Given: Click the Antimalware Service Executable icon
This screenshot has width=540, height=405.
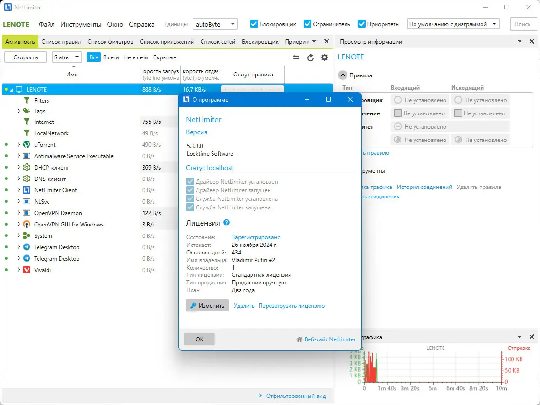Looking at the screenshot, I should tap(27, 156).
